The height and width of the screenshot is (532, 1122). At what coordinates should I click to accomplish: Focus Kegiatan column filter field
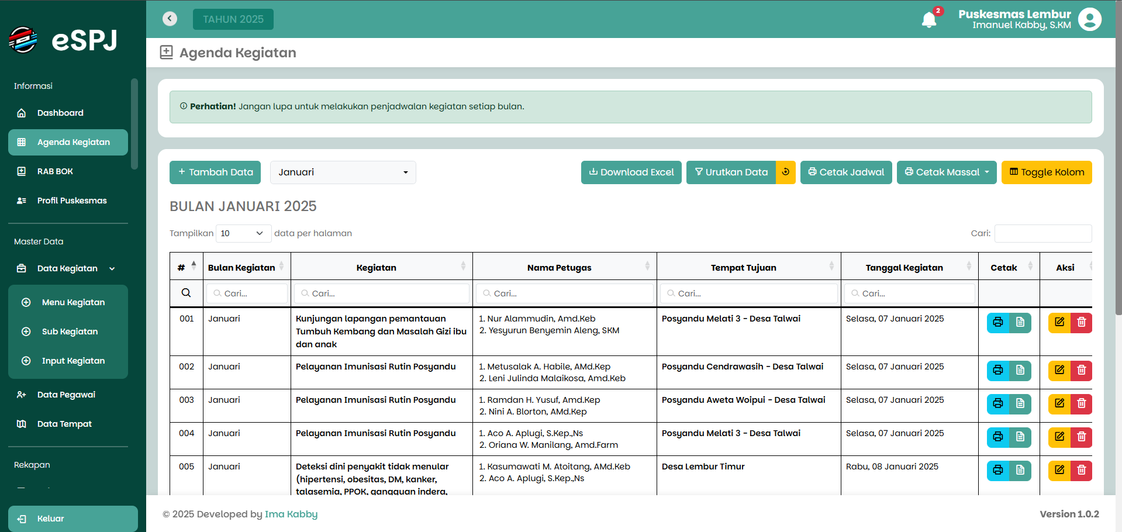coord(382,293)
